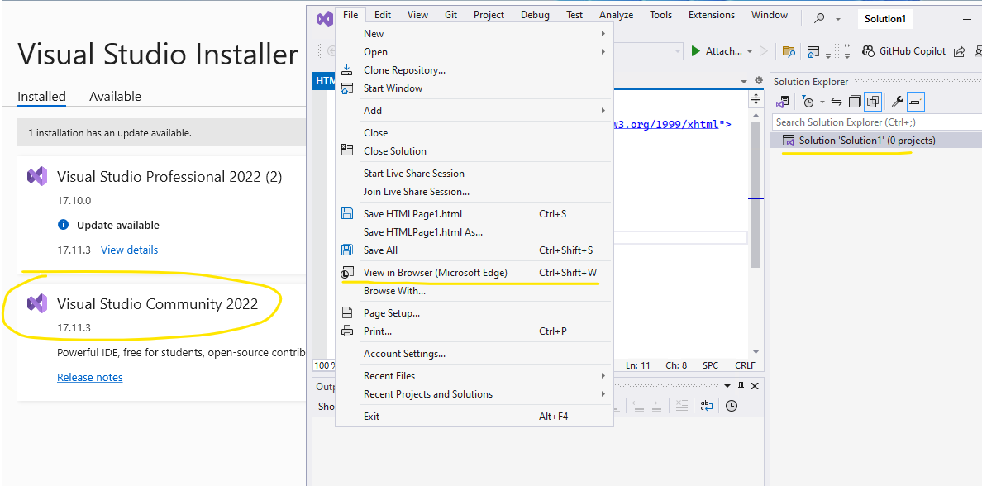982x486 pixels.
Task: Click the xhtml namespace URL in editor
Action: pos(665,124)
